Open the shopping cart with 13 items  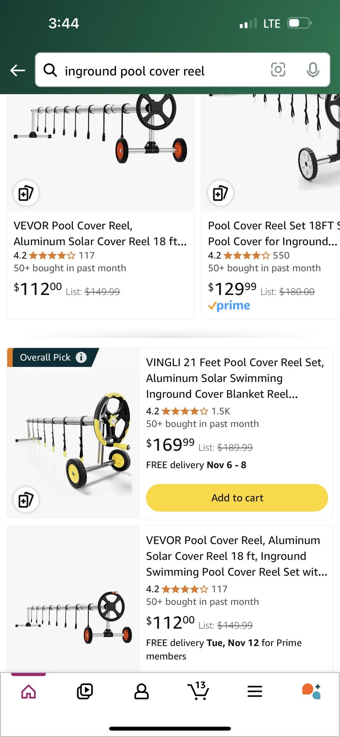198,691
